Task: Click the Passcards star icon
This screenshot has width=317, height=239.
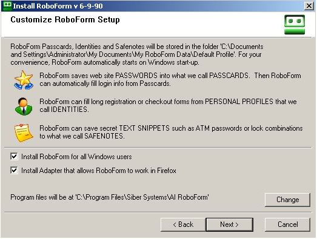Action: (24, 80)
